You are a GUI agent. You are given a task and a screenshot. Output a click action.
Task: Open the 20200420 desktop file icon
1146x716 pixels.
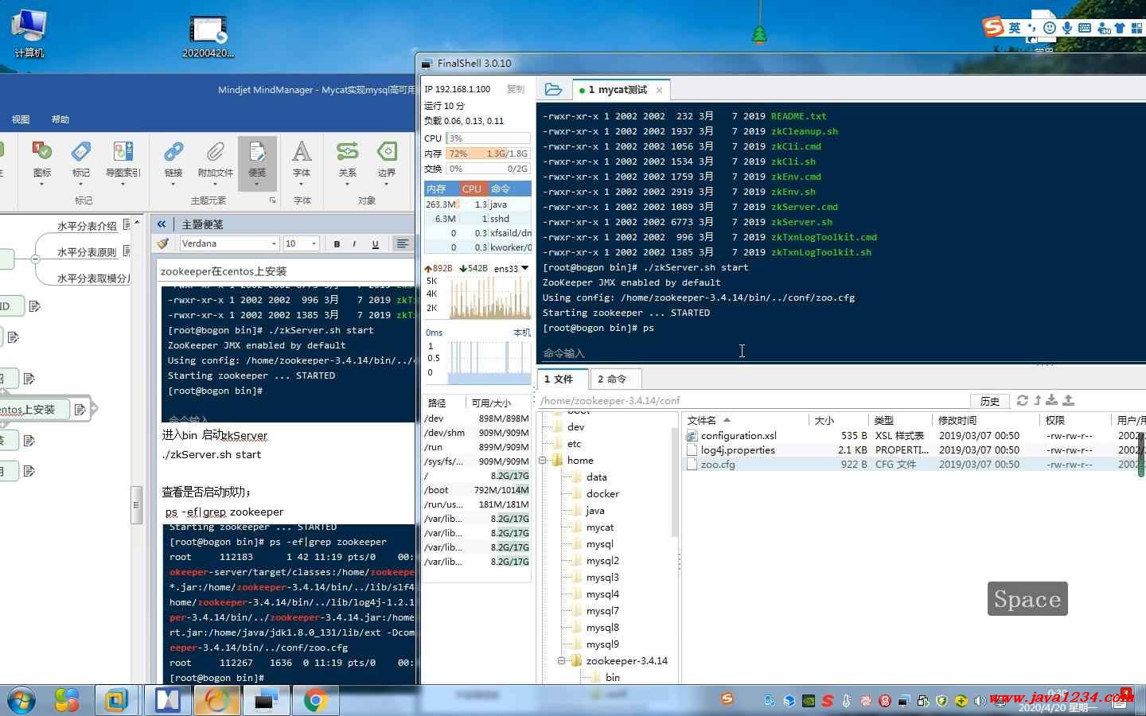[209, 36]
